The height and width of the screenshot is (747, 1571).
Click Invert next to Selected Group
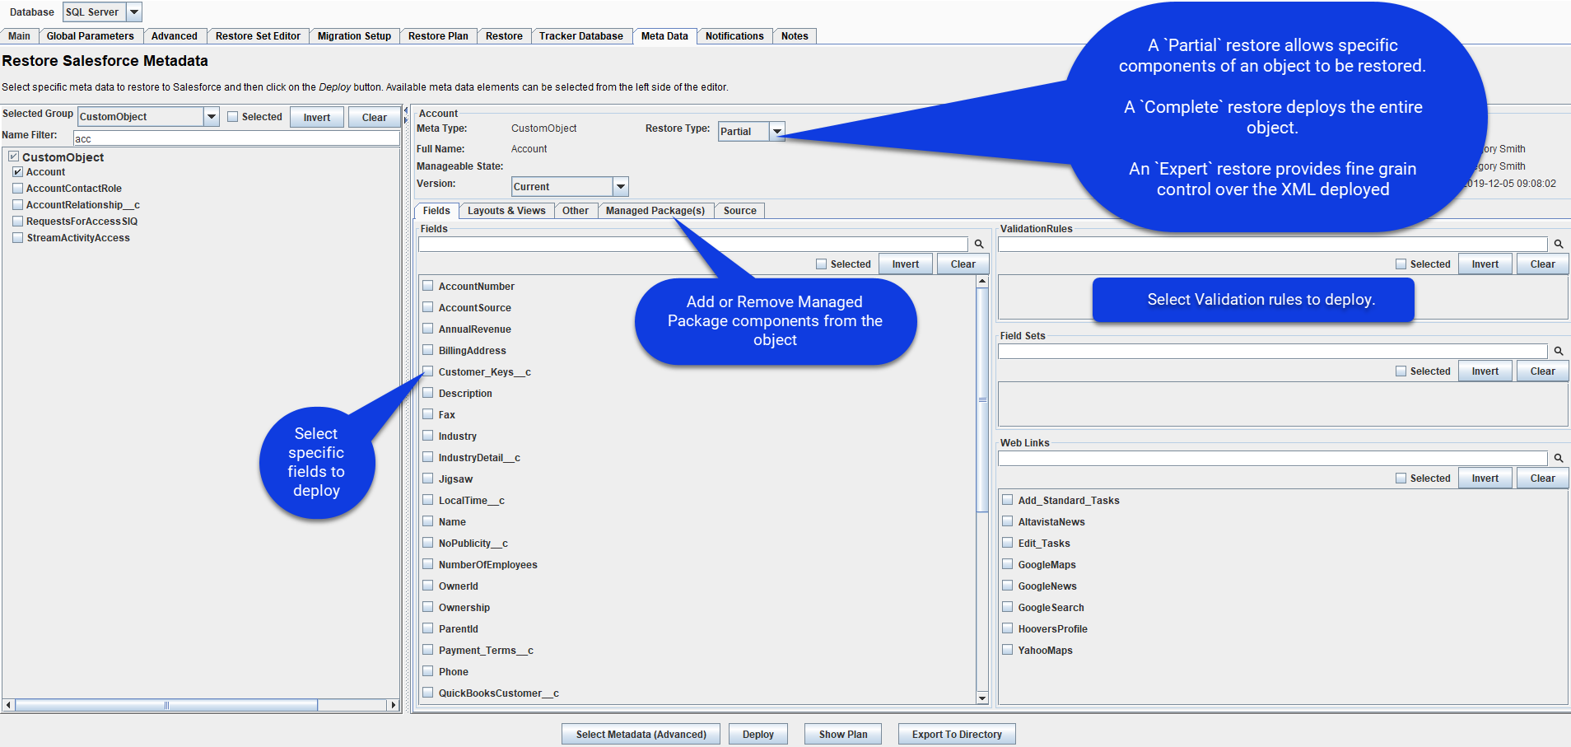317,117
